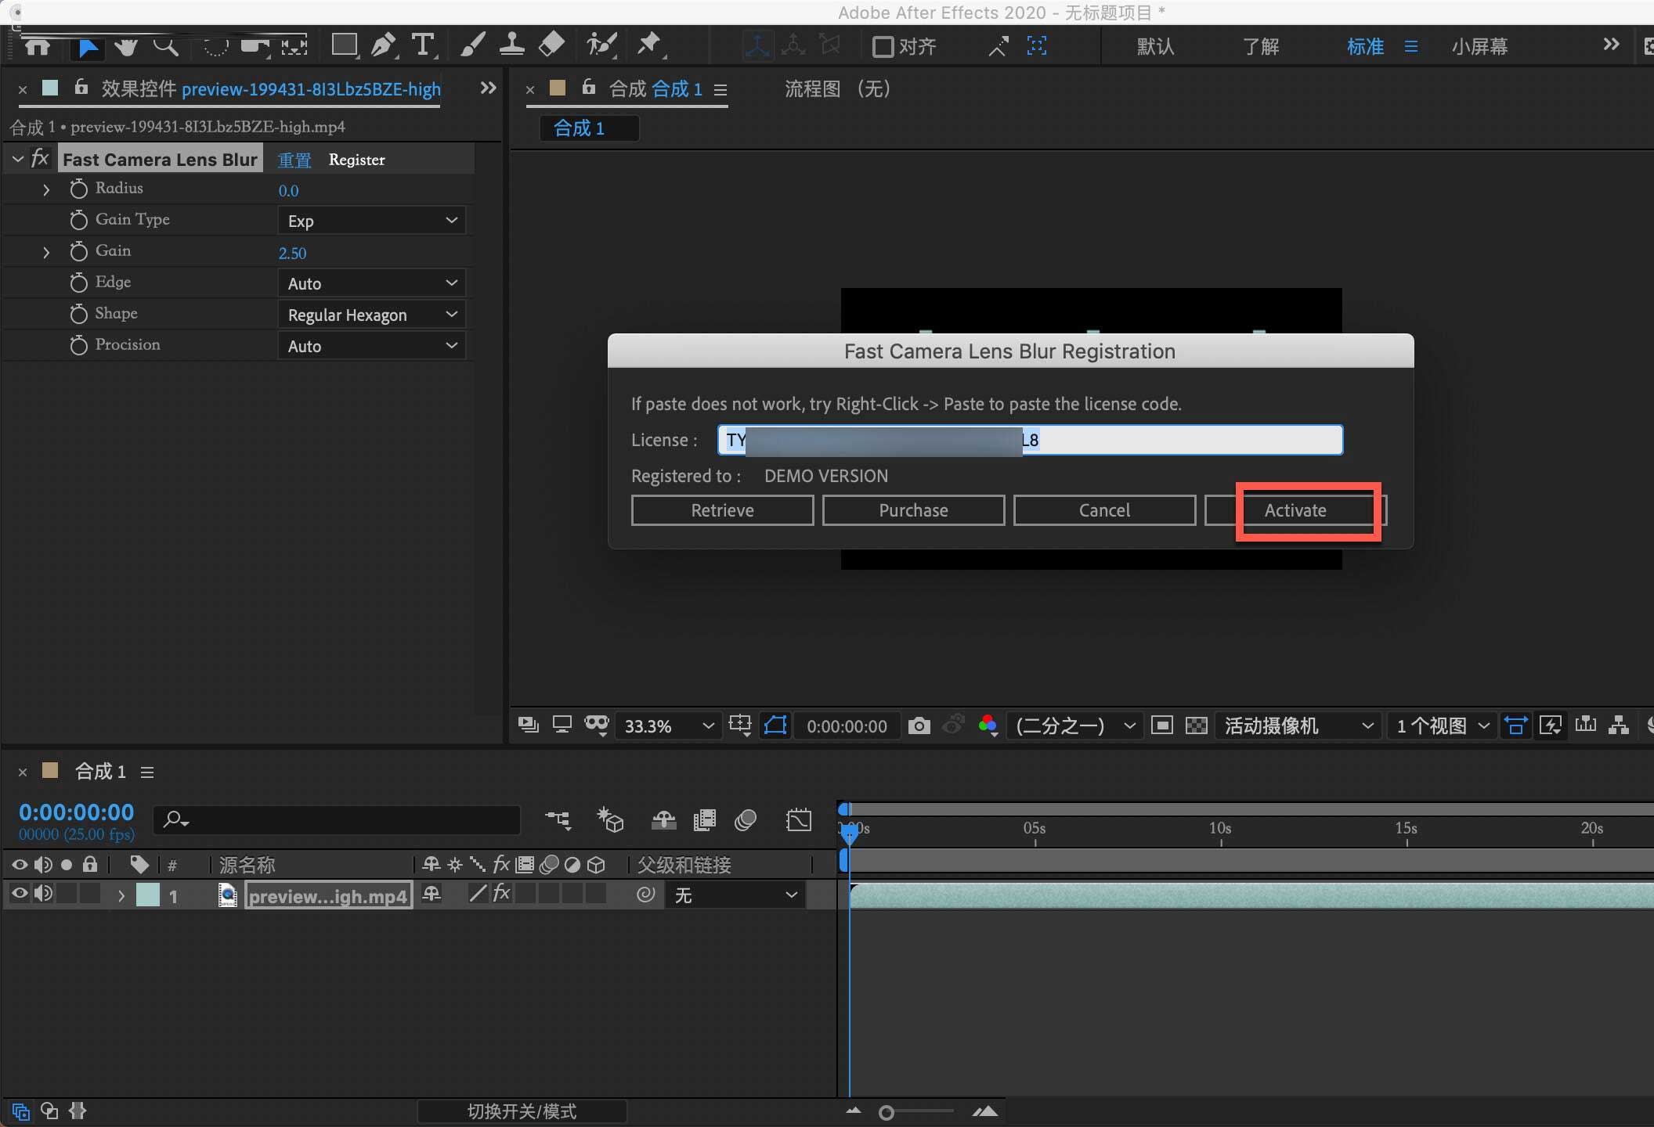Select the Type text tool
The width and height of the screenshot is (1654, 1127).
pyautogui.click(x=423, y=45)
